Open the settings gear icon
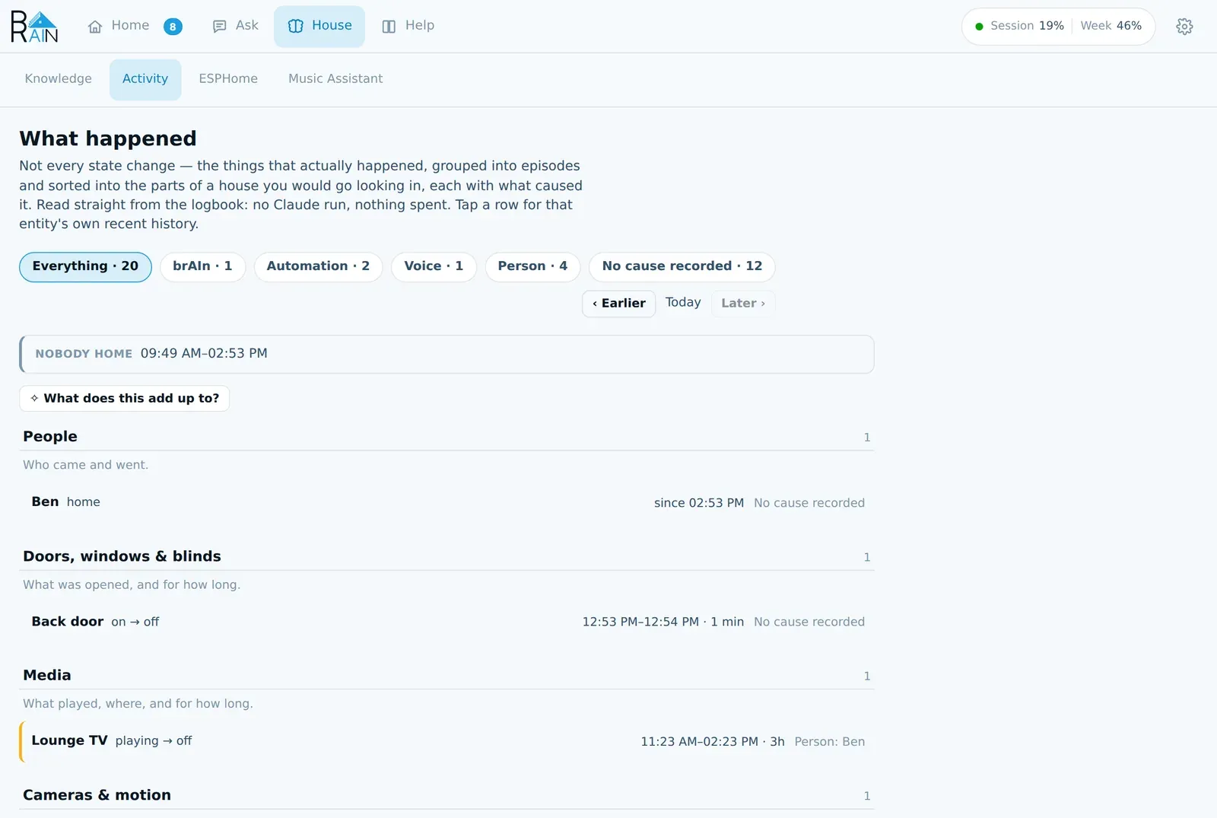Viewport: 1217px width, 818px height. pos(1184,27)
